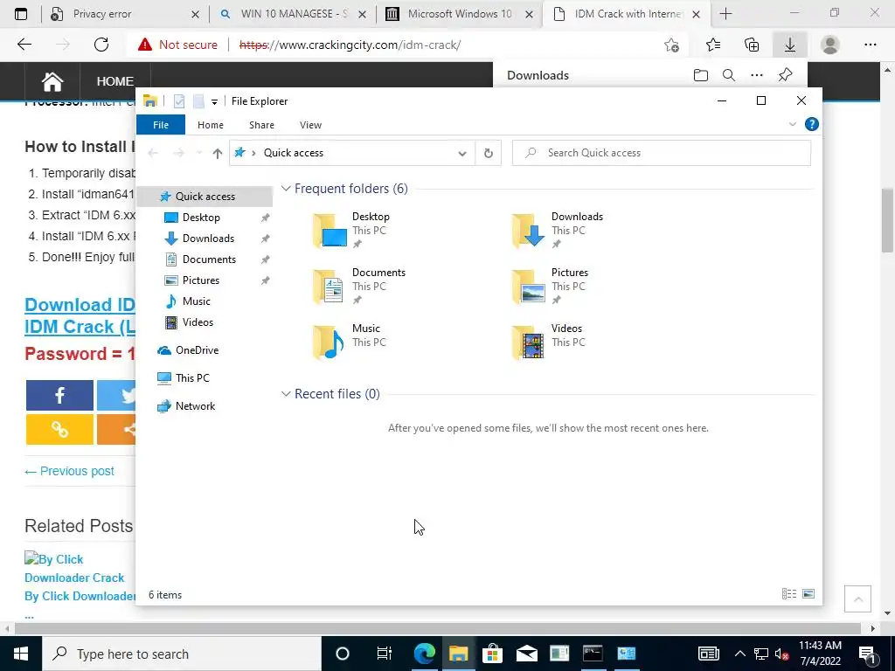This screenshot has width=895, height=671.
Task: Copy link with yellow chain button
Action: click(59, 429)
